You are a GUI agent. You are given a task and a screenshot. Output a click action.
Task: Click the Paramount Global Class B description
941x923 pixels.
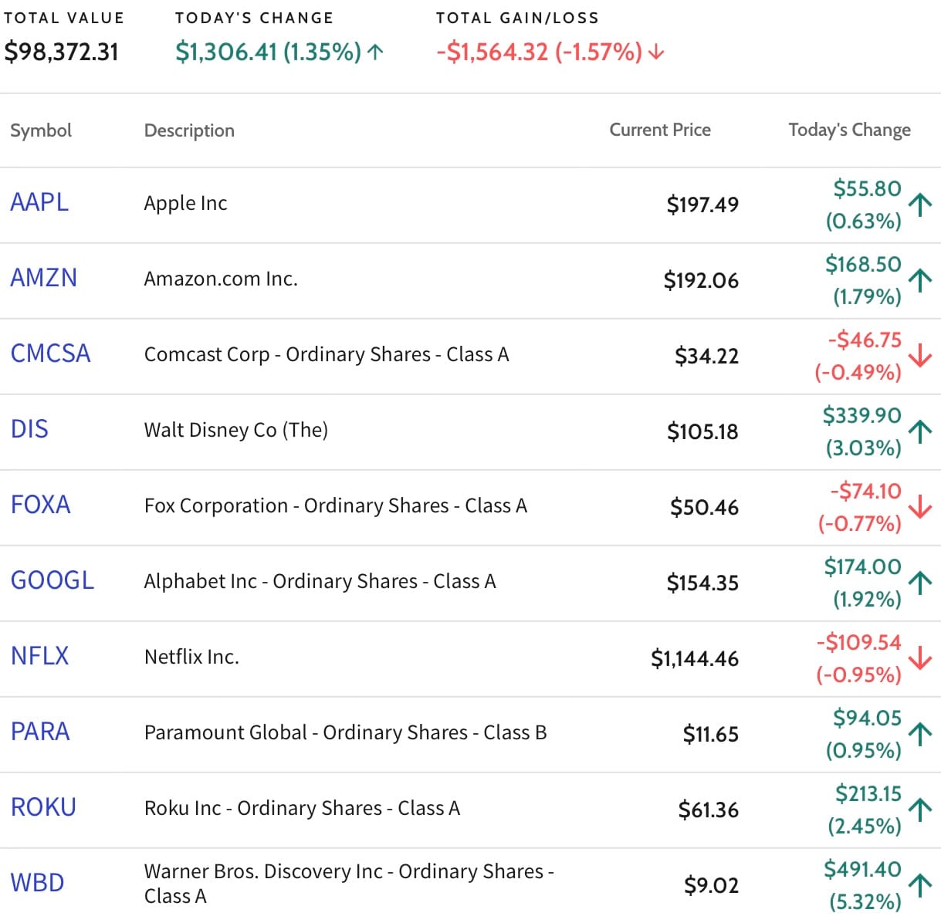tap(346, 732)
